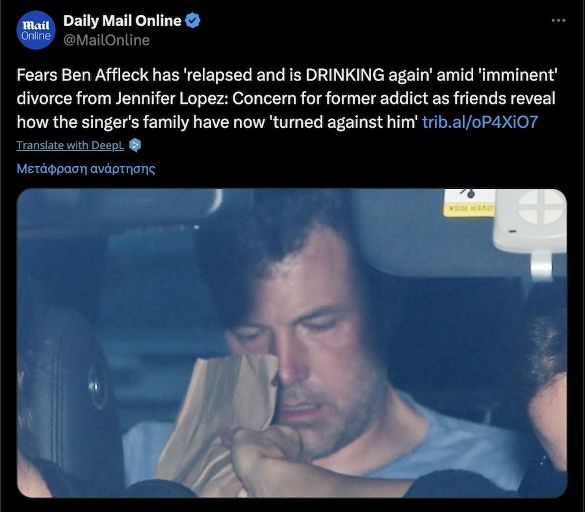
Task: Open the attached photo of the man in the car
Action: point(292,343)
